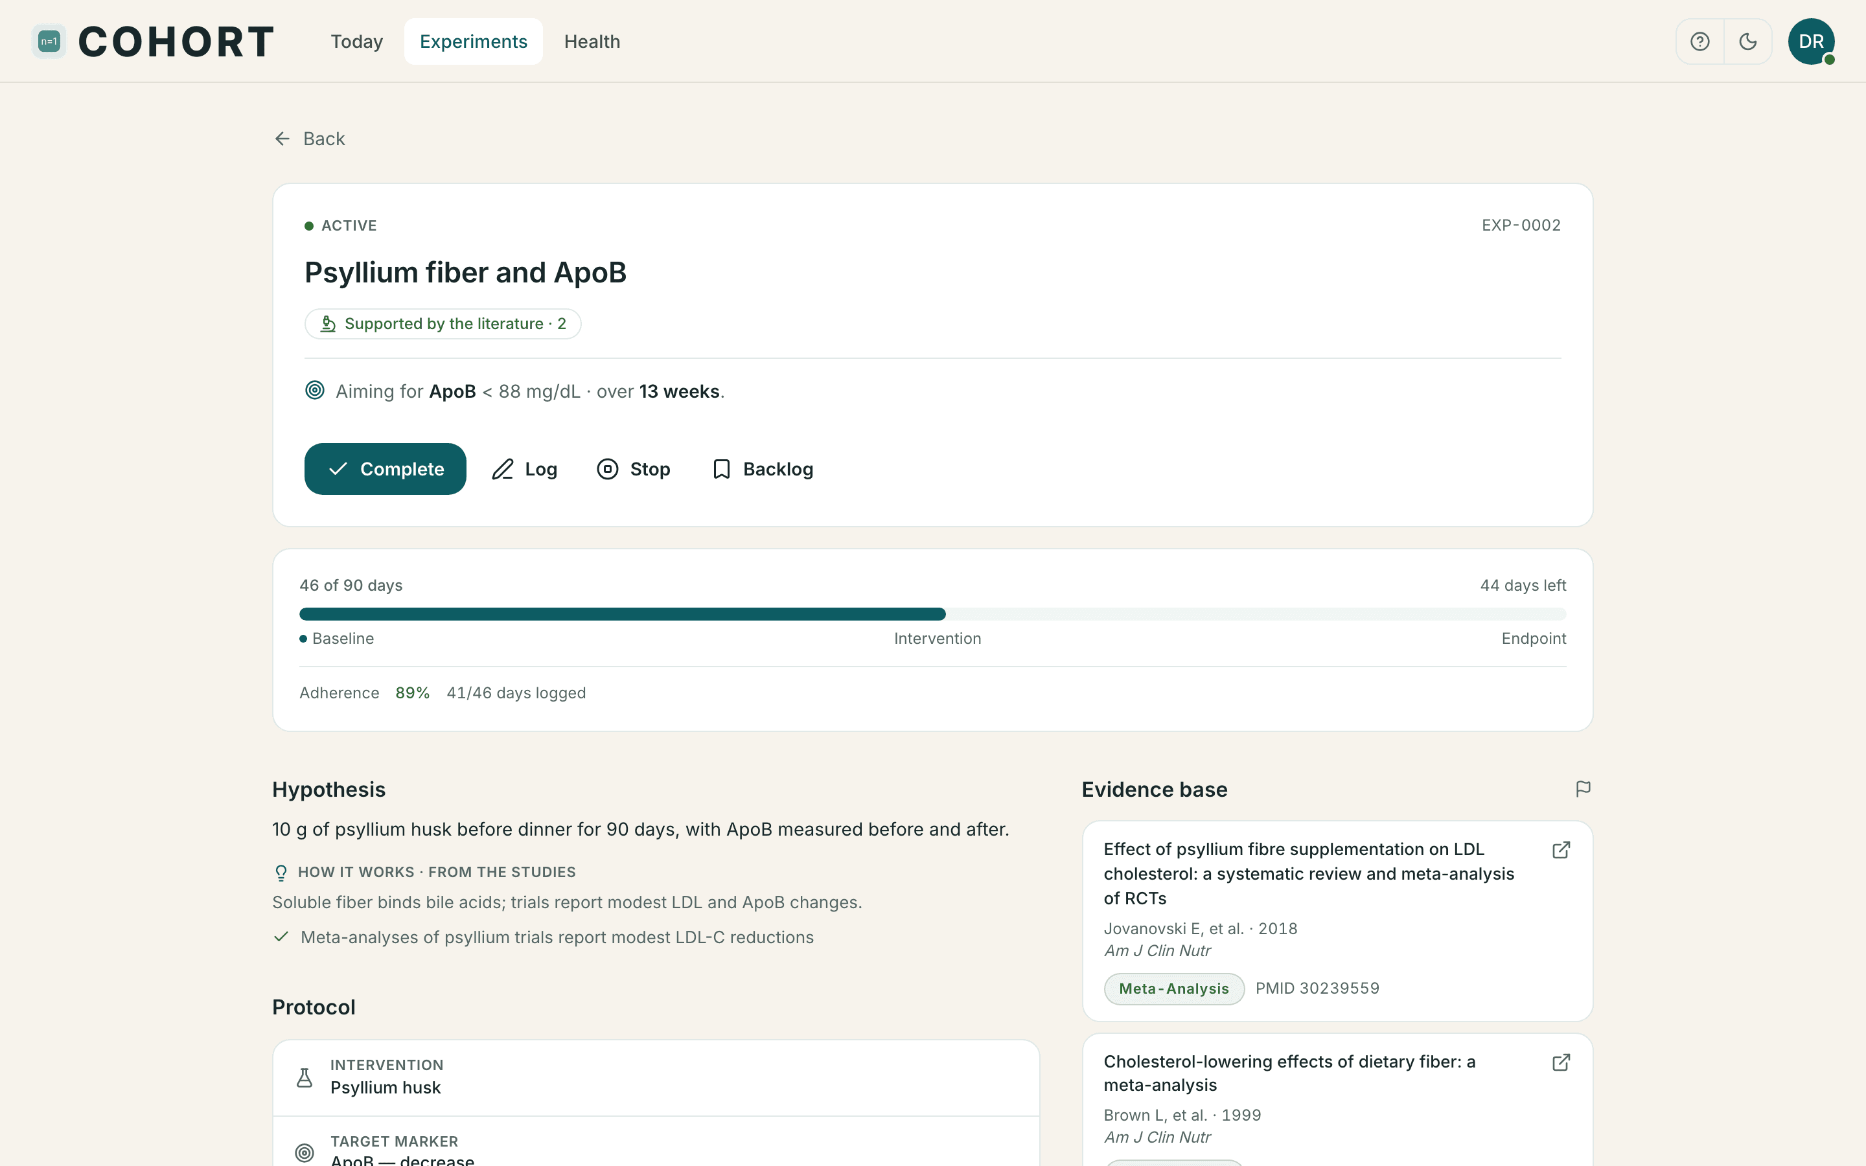Open the Health tab
Viewport: 1866px width, 1166px height.
(592, 41)
